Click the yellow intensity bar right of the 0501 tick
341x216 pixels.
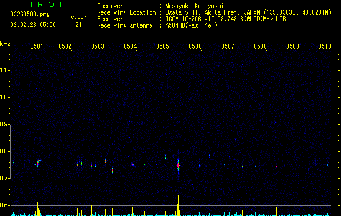[x=38, y=209]
